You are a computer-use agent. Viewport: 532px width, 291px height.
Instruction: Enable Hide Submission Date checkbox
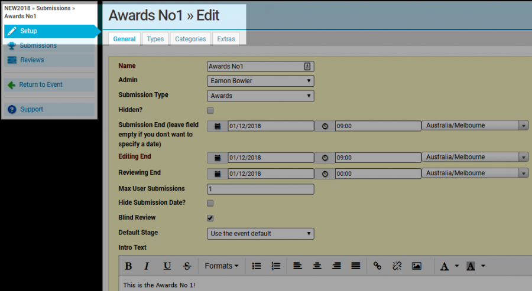coord(210,203)
